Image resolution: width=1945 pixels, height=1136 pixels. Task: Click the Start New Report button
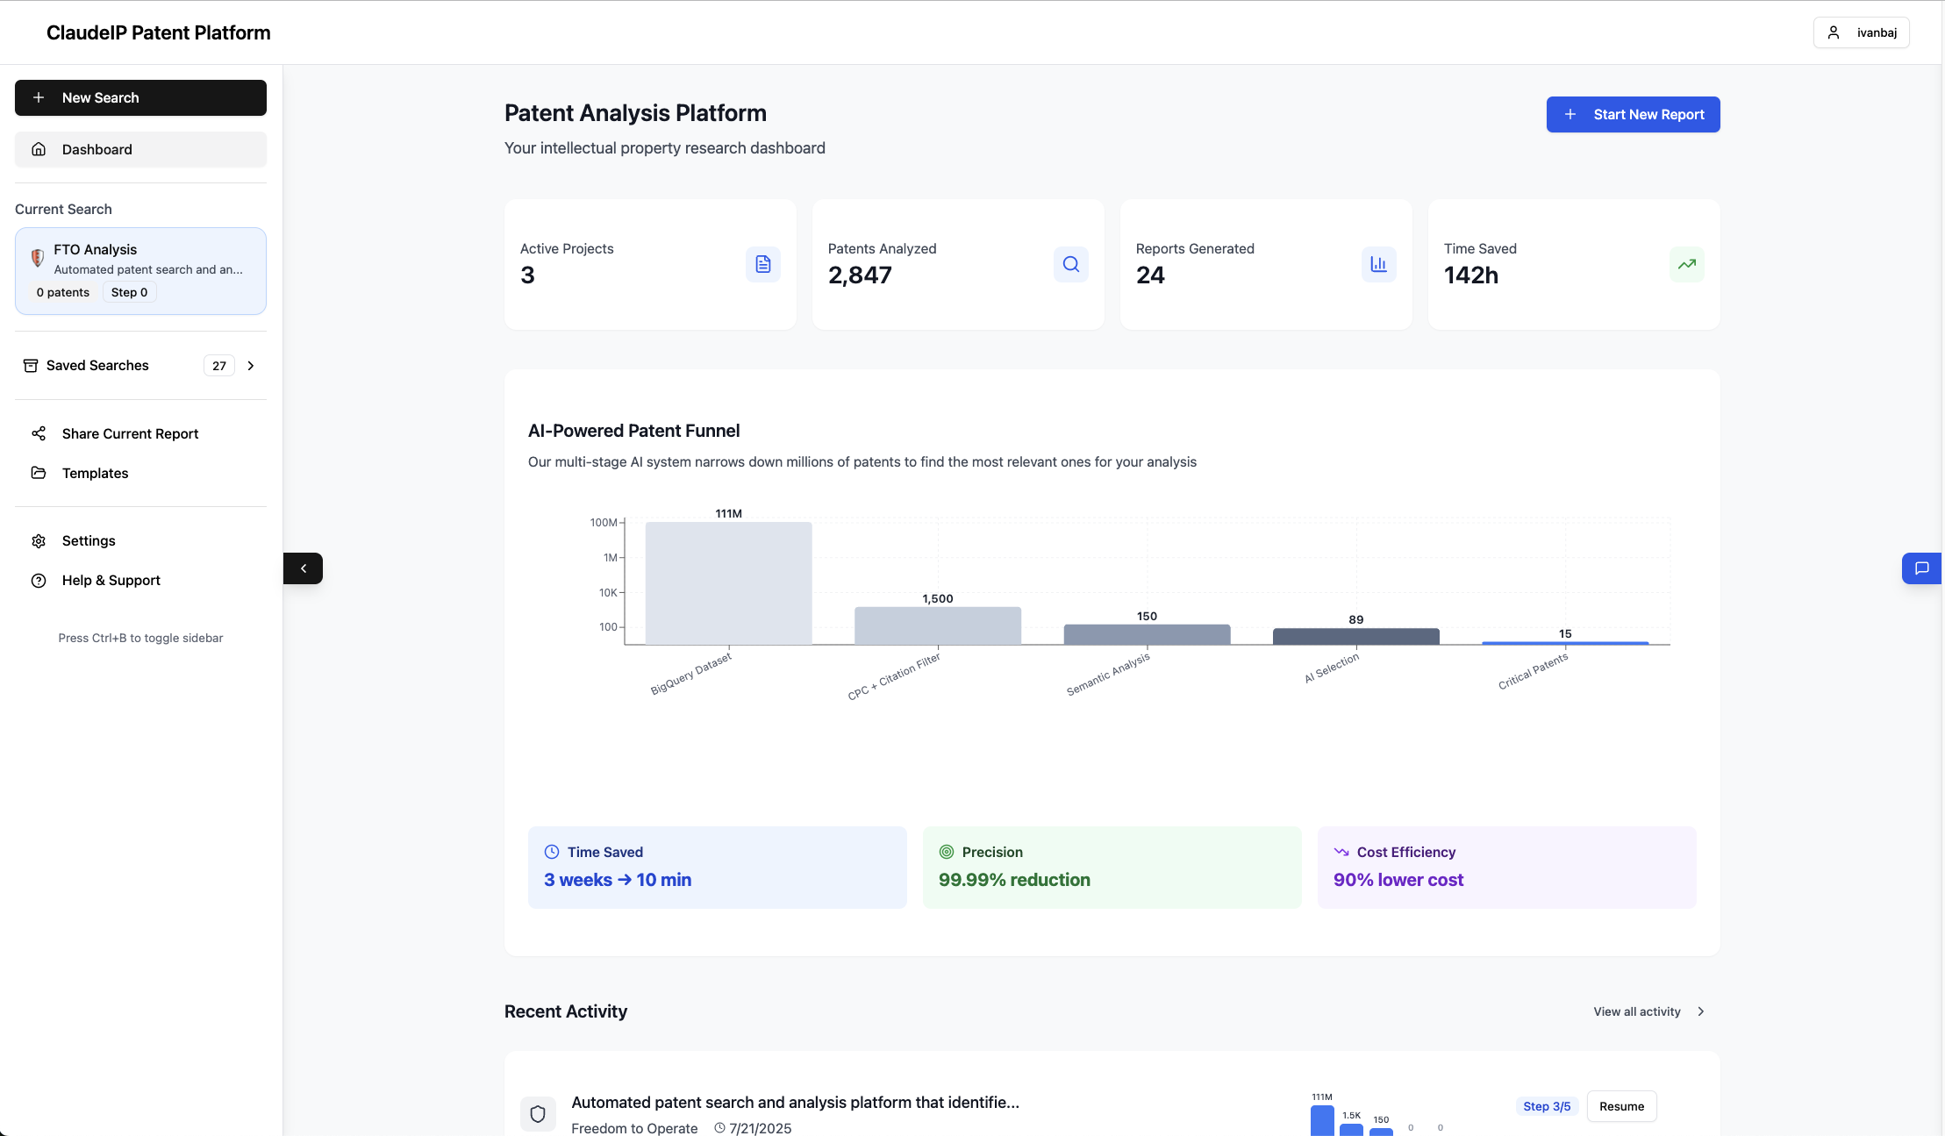click(1632, 114)
